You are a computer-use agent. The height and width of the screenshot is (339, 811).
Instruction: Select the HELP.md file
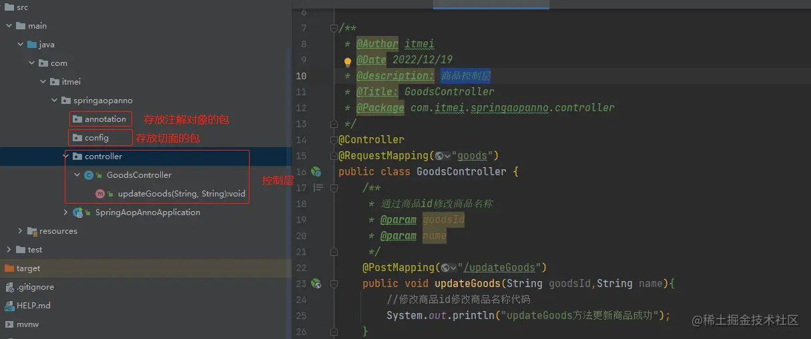coord(33,306)
